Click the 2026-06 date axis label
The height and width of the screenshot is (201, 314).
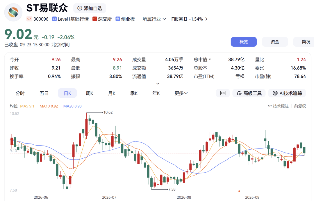coord(41,198)
